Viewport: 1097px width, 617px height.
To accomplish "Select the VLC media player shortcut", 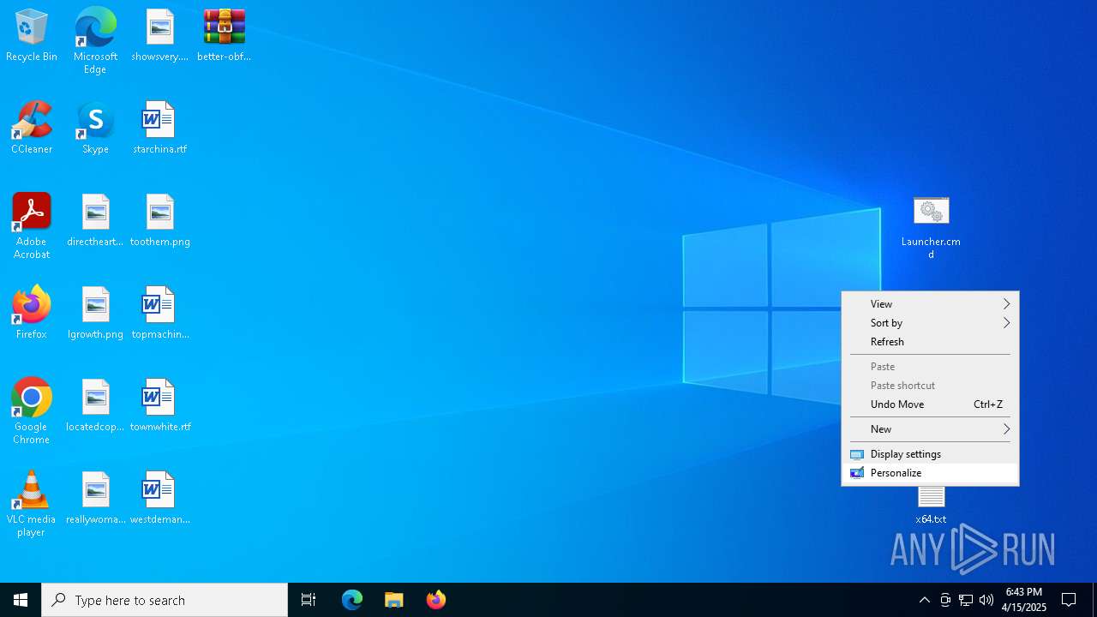I will point(32,504).
